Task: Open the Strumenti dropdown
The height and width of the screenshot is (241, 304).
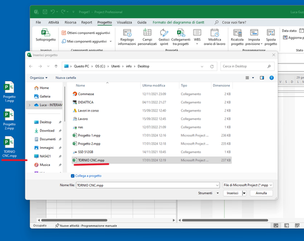Action: (x=208, y=193)
